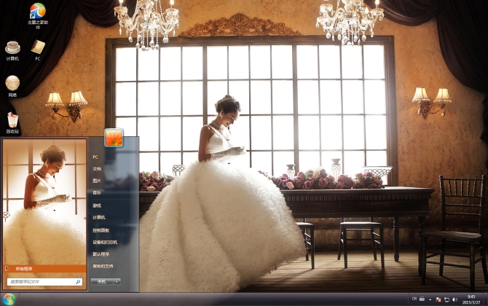
Task: Click the Windows Start orb
Action: [9, 299]
